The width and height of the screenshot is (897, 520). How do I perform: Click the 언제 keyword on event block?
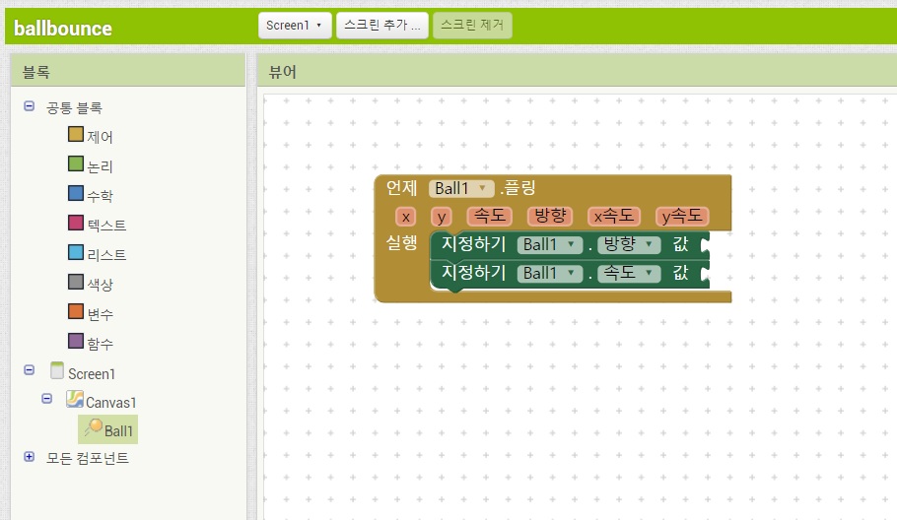tap(401, 187)
